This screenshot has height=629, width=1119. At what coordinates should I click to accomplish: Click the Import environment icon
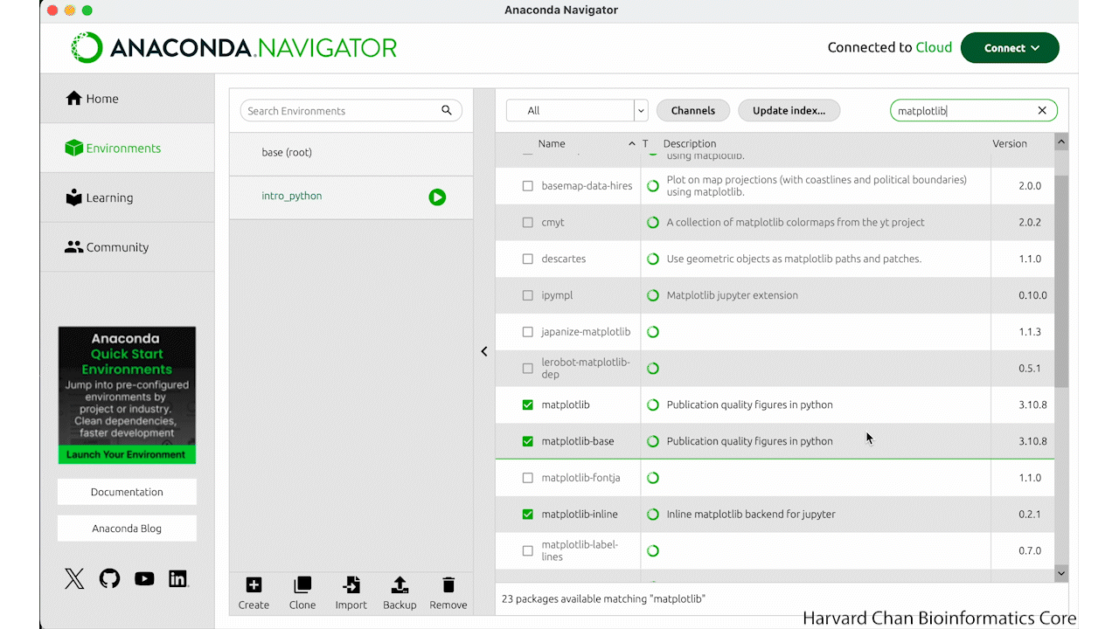pos(351,585)
